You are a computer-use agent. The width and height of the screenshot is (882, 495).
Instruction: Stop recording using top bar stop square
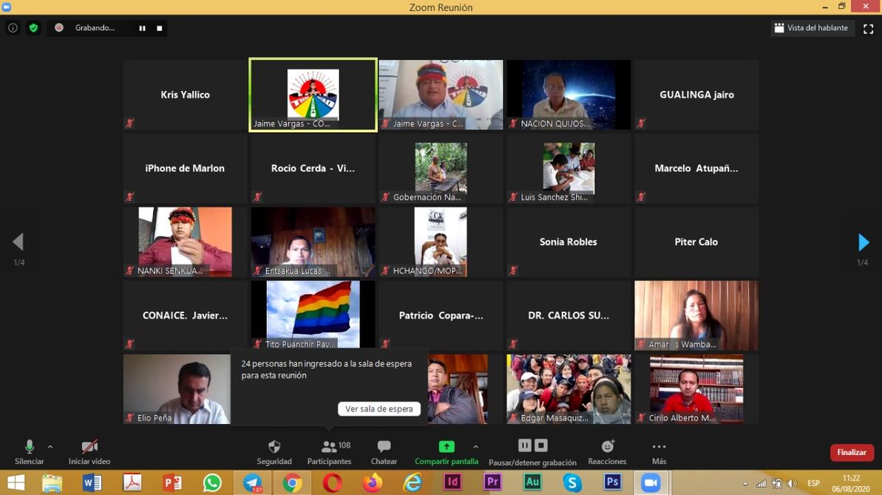coord(158,28)
